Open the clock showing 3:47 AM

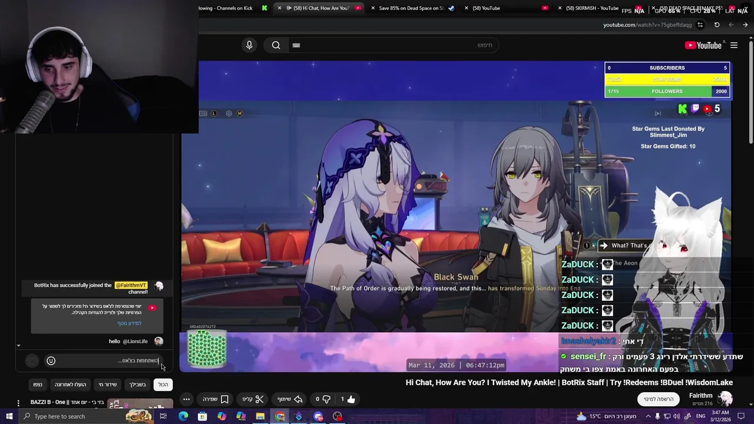(720, 416)
